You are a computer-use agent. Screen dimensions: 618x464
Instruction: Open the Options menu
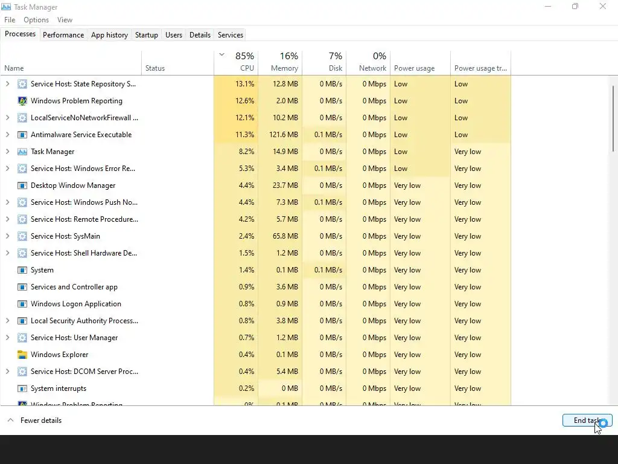tap(36, 20)
